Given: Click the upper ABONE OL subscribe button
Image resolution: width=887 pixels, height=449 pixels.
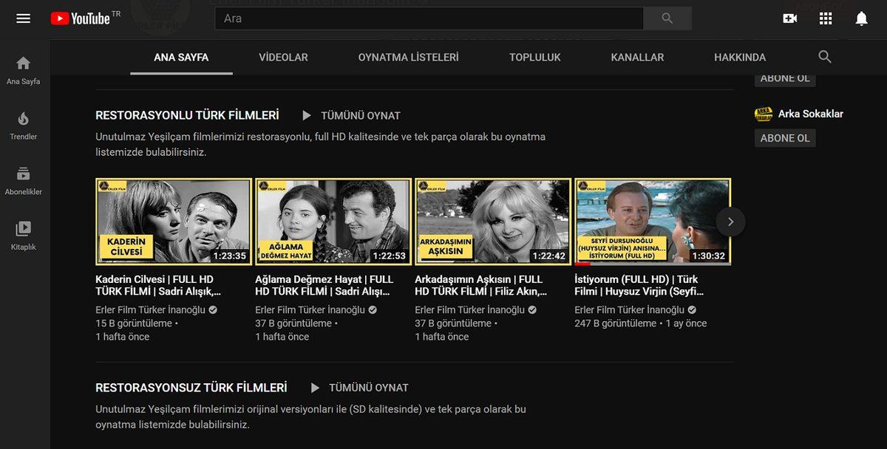Looking at the screenshot, I should pos(784,78).
